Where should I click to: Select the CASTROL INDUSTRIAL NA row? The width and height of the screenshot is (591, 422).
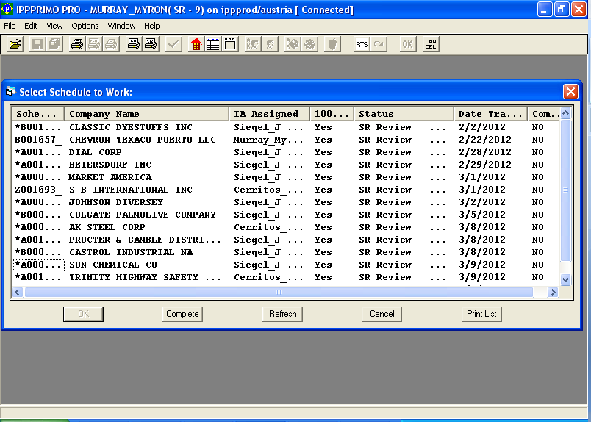click(286, 252)
